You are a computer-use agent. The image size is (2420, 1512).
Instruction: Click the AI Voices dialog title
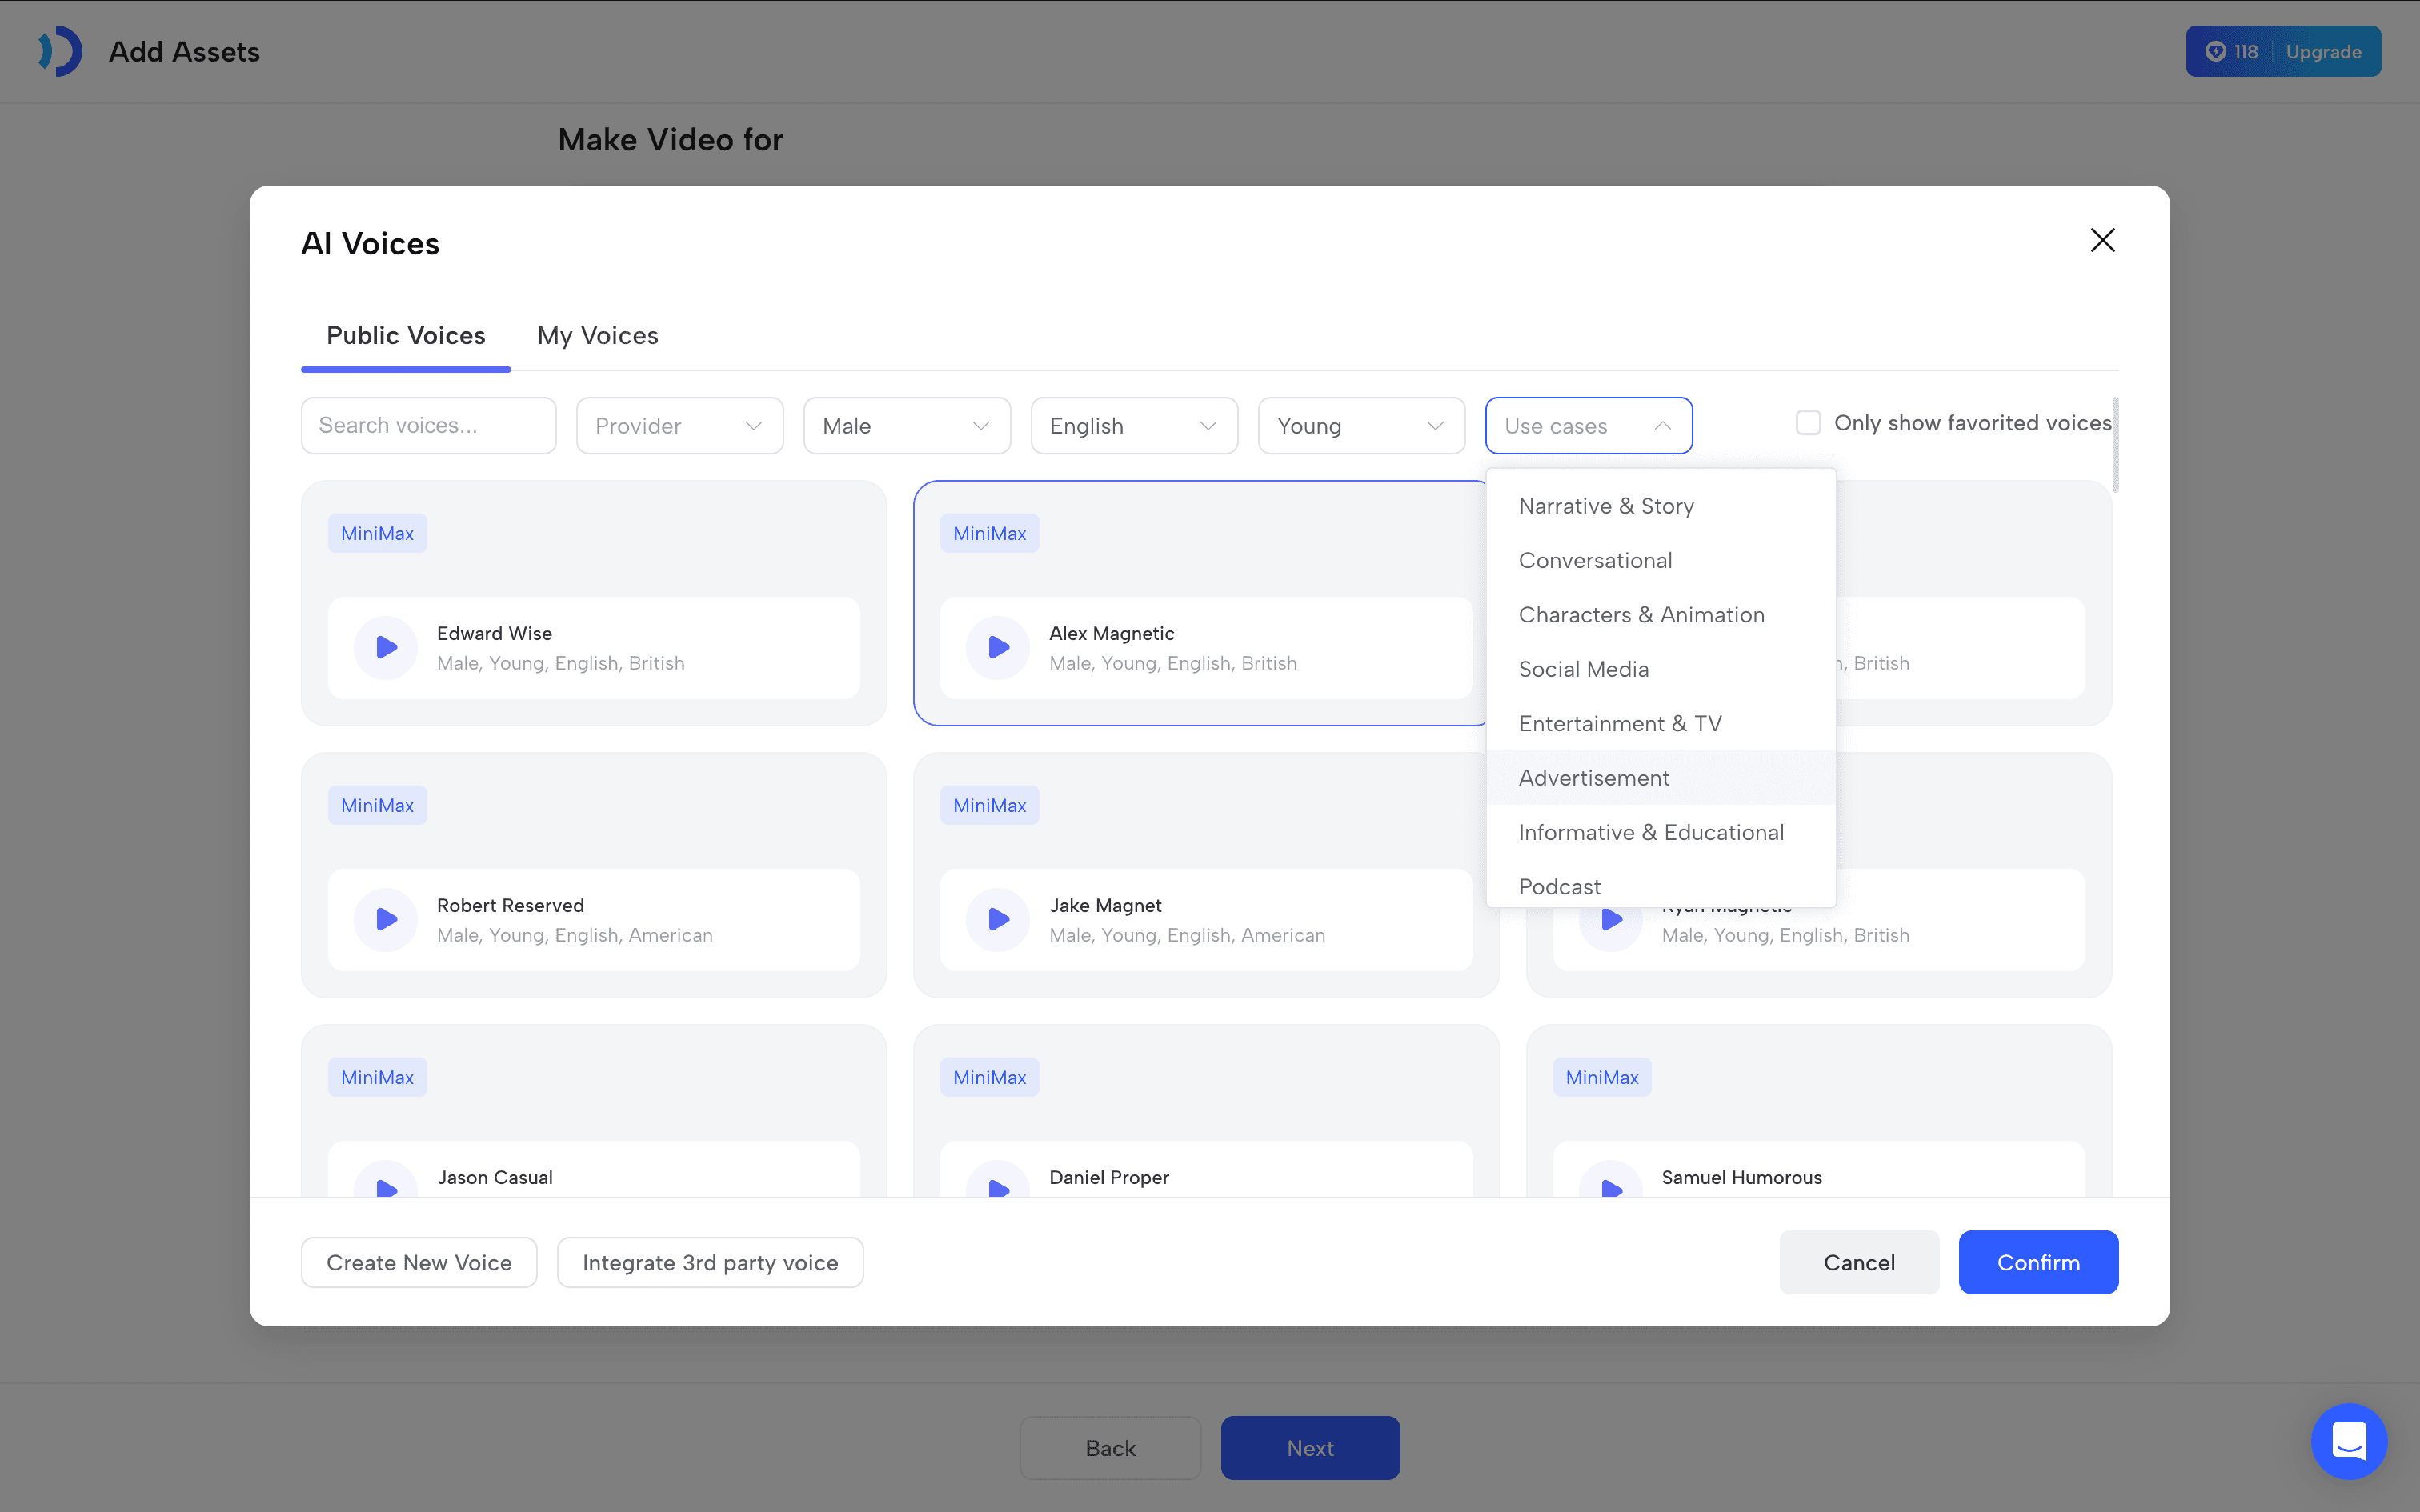(x=370, y=244)
